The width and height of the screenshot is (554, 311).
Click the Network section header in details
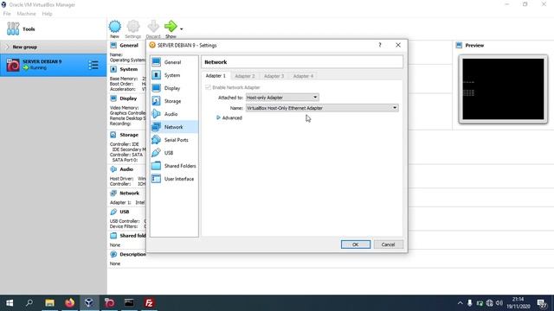(129, 194)
